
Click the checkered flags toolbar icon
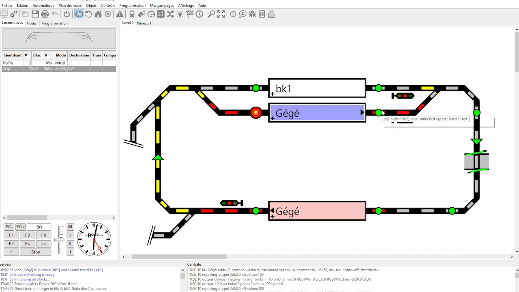190,14
